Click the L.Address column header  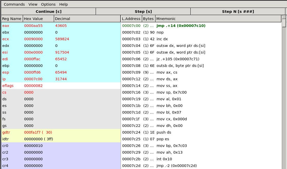[132, 19]
